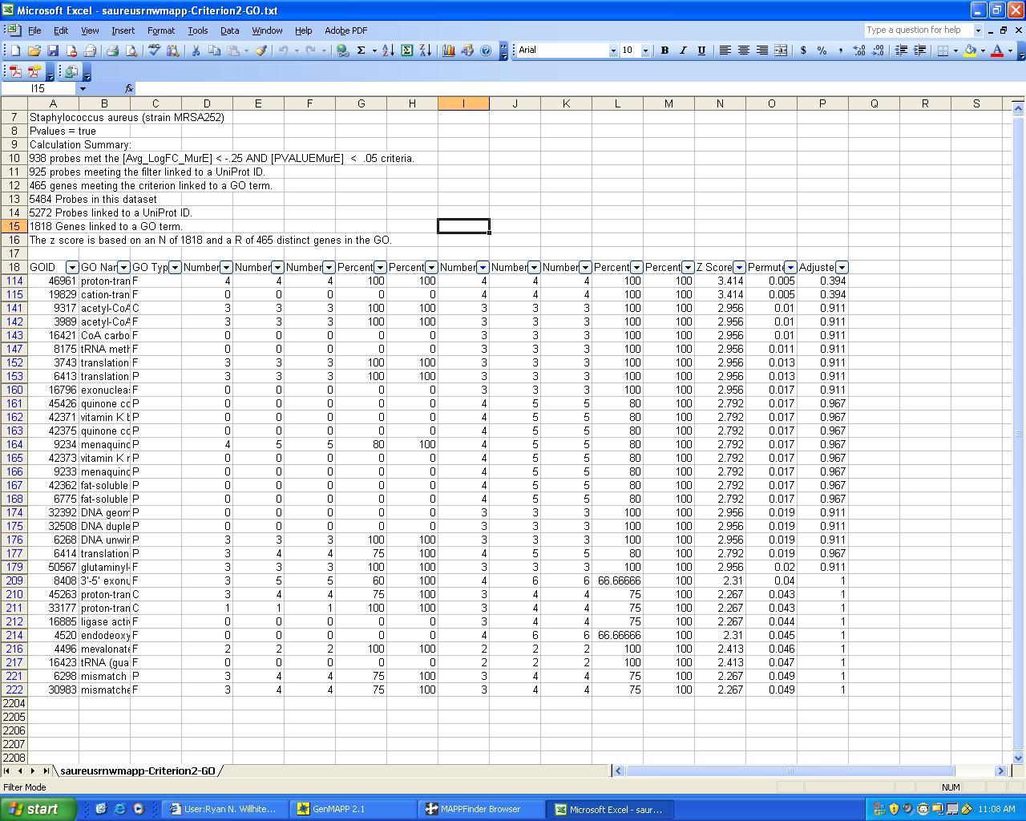Toggle Underline formatting

coord(701,51)
